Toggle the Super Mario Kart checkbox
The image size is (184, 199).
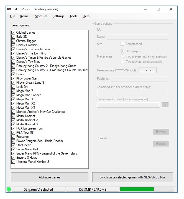pyautogui.click(x=13, y=149)
